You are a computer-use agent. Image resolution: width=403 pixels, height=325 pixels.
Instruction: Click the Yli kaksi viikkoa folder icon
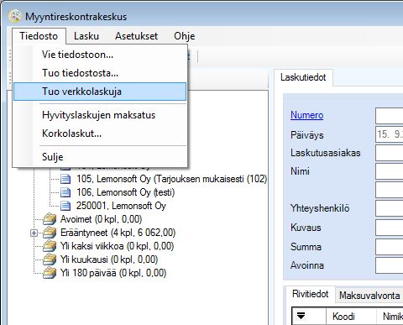[x=50, y=246]
